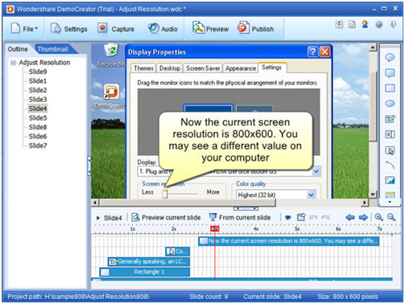Switch to the Thumbnail tab
Screen dimensions: 405x304
53,49
